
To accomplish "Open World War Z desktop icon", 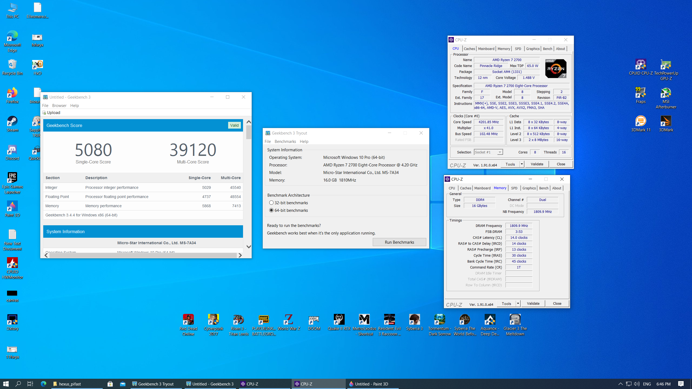I will [x=289, y=323].
